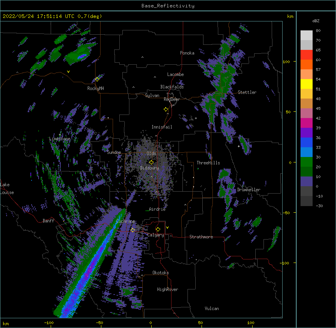Select the yellow diamond marker under Cochrane label
Image resolution: width=336 pixels, height=328 pixels.
133,230
